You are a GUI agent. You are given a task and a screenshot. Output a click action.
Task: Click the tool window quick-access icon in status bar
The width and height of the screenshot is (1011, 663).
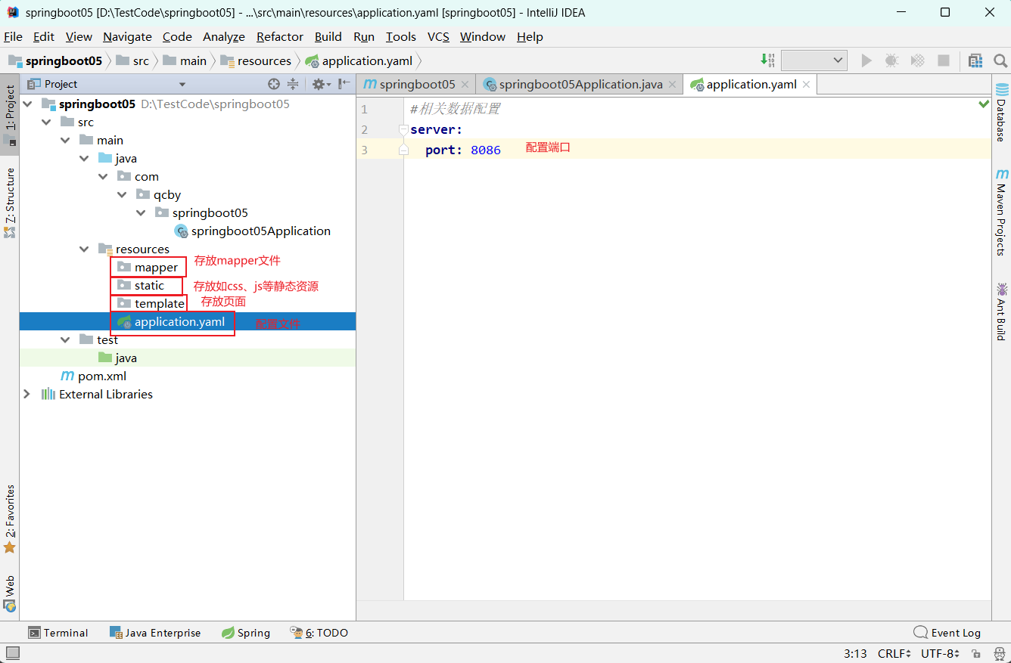(12, 653)
